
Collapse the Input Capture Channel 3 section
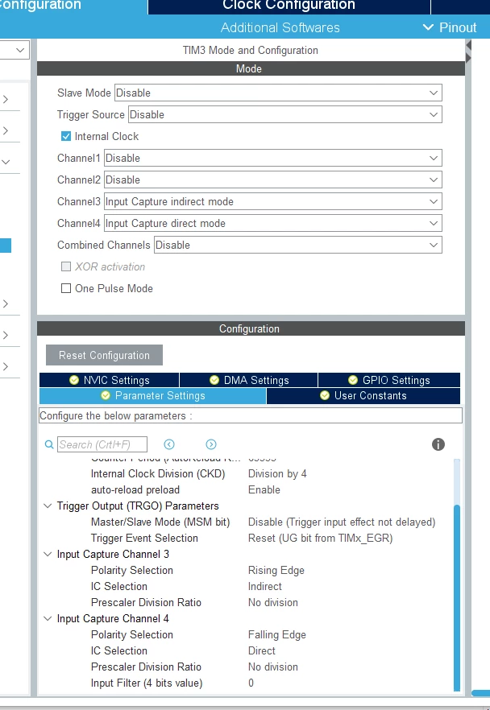48,554
